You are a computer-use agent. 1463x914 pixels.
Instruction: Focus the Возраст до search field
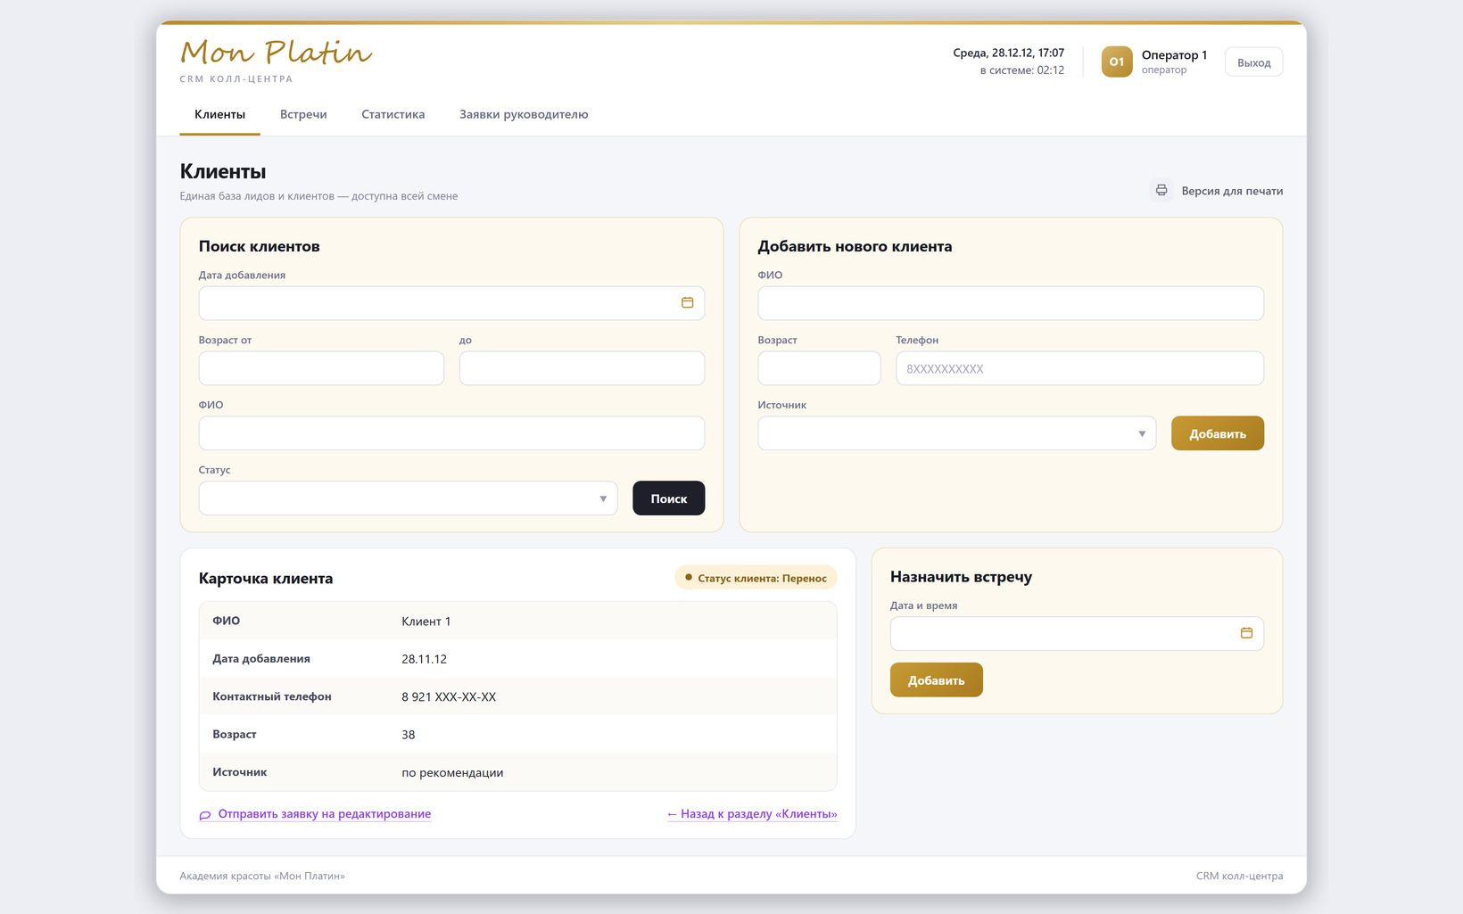582,368
